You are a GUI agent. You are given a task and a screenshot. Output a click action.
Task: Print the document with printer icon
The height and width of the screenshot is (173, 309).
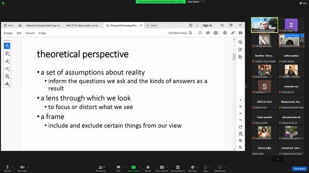coord(216,33)
